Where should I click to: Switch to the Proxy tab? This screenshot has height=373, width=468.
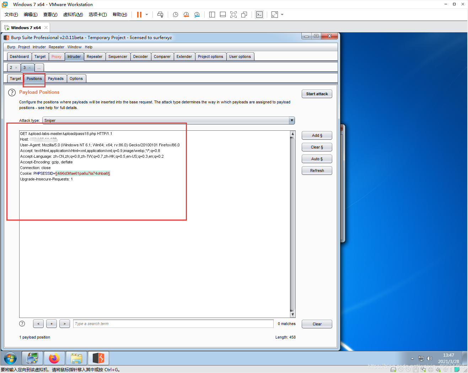coord(56,56)
